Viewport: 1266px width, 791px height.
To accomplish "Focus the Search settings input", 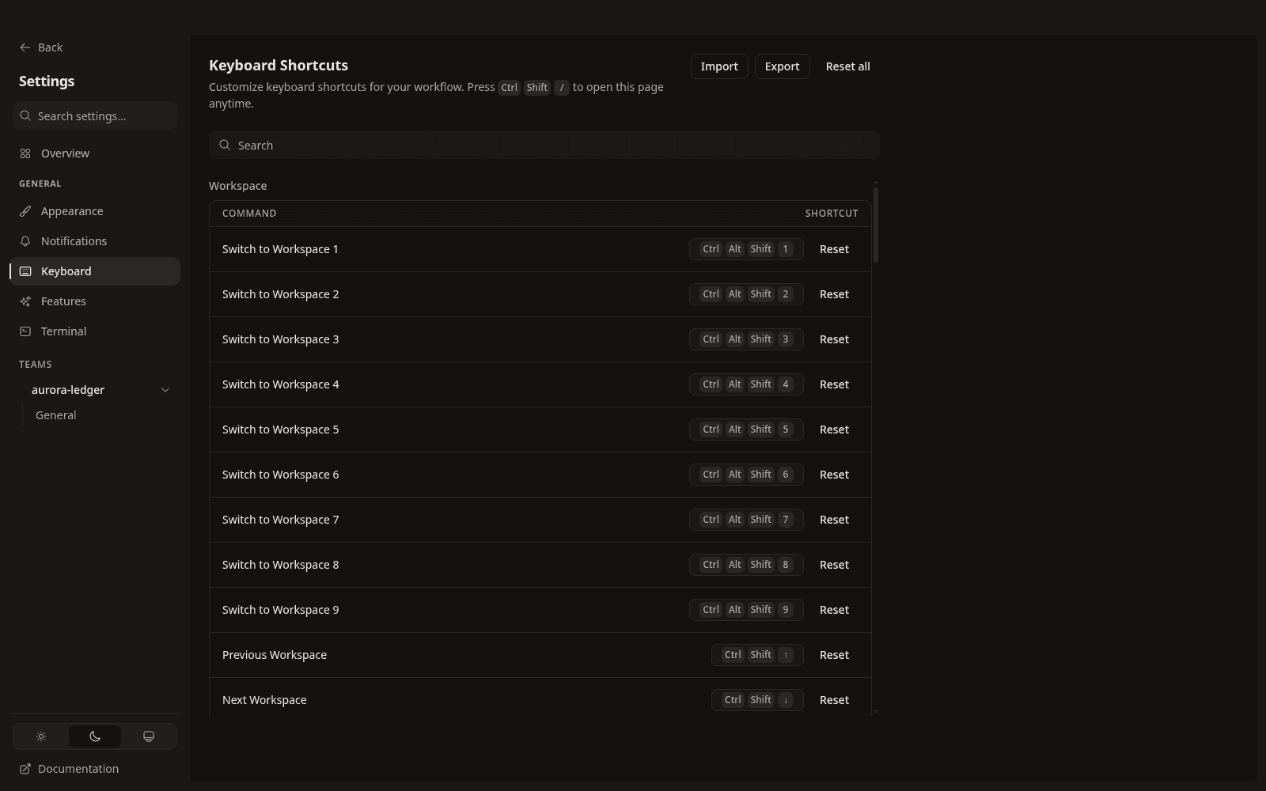I will (x=95, y=115).
